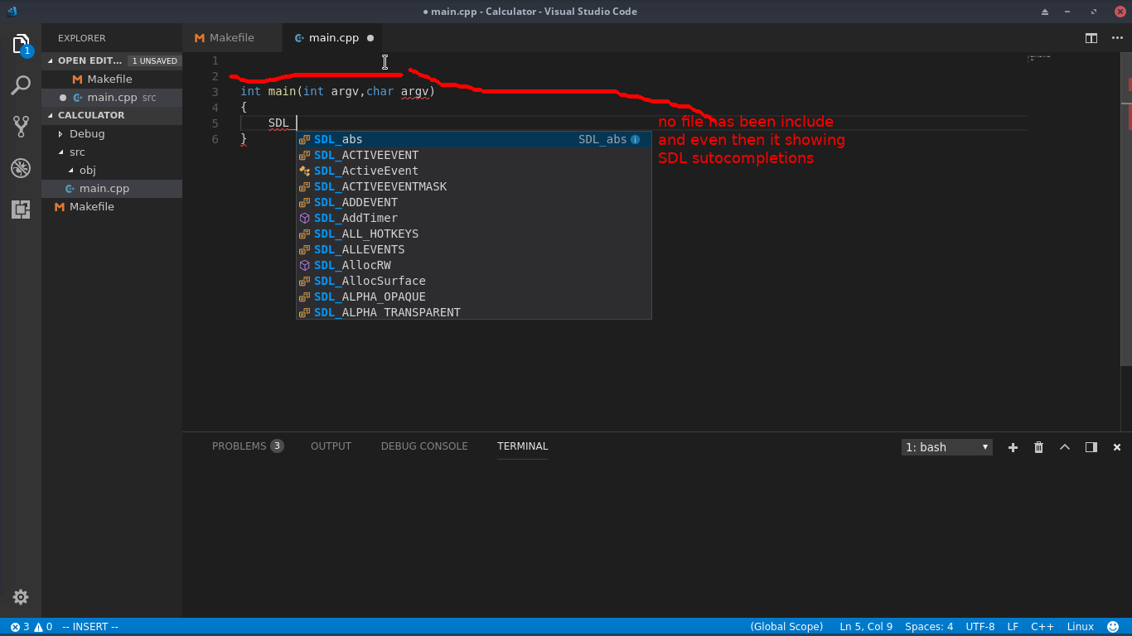The image size is (1132, 636).
Task: Split the terminal panel with the split icon
Action: tap(1091, 447)
